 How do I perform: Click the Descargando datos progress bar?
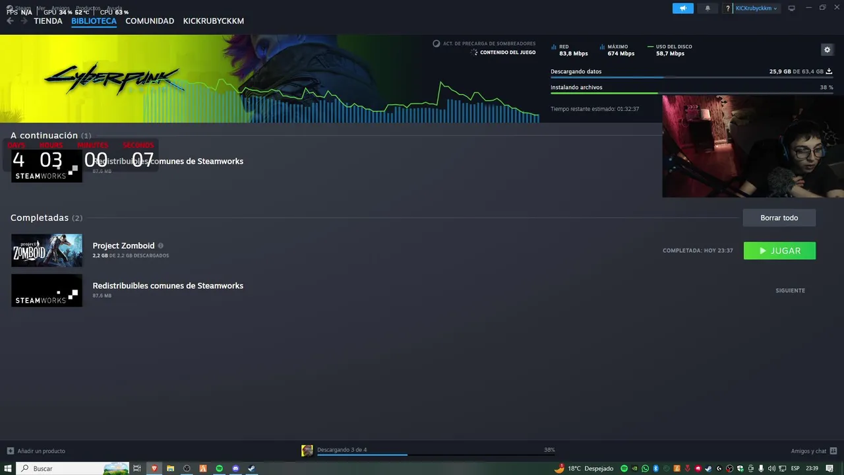(692, 77)
